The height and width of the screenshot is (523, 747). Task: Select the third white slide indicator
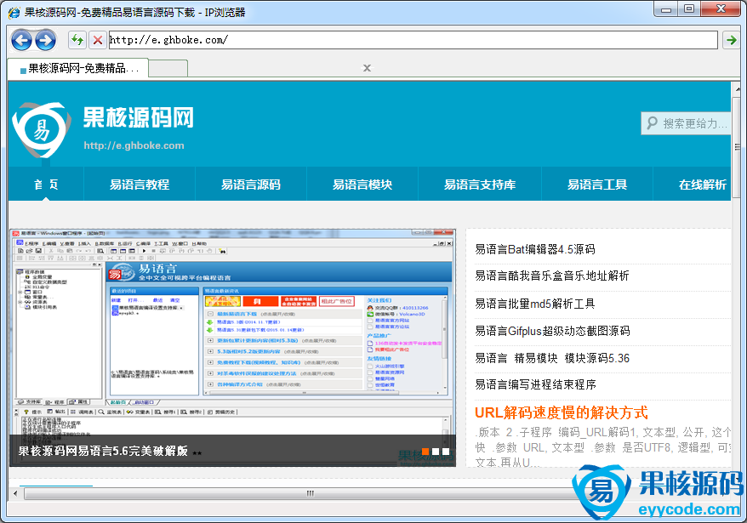(x=446, y=451)
